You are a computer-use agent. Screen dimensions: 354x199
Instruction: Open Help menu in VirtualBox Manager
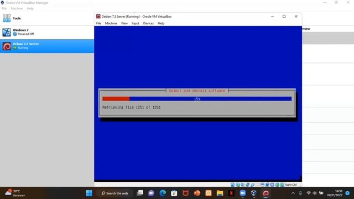pyautogui.click(x=30, y=9)
